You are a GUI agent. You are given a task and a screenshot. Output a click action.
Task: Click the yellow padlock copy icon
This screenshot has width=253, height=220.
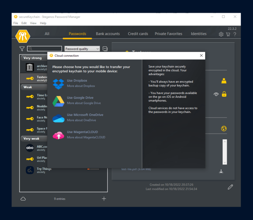224,94
